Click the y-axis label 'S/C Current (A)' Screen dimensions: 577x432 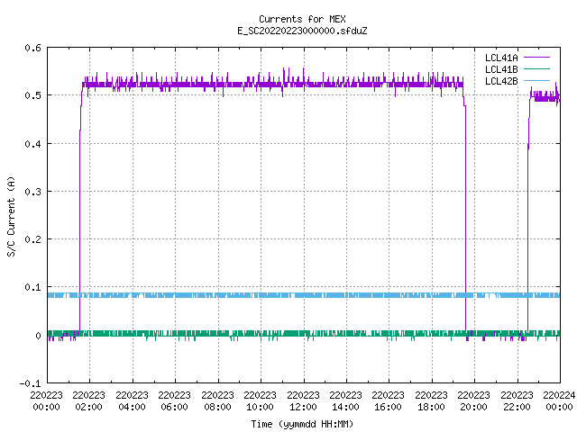pyautogui.click(x=11, y=217)
